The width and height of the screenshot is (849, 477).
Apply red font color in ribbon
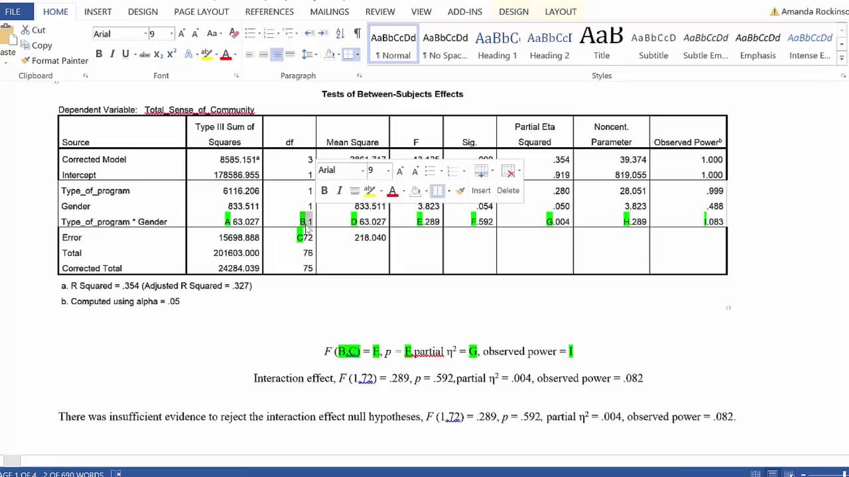point(226,54)
